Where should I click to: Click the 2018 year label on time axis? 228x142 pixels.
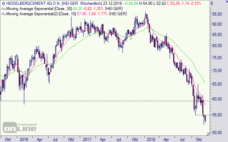pos(151,139)
